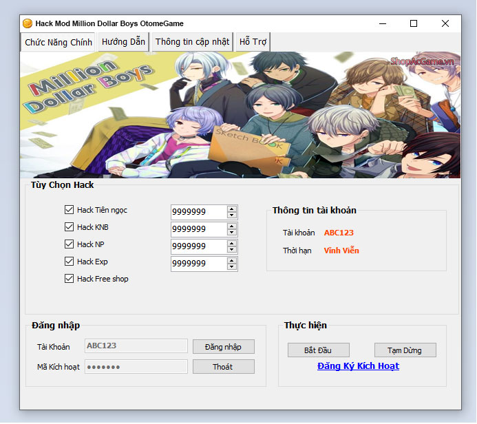Toggle the Hack KNB checkbox
This screenshot has width=477, height=424.
tap(69, 227)
